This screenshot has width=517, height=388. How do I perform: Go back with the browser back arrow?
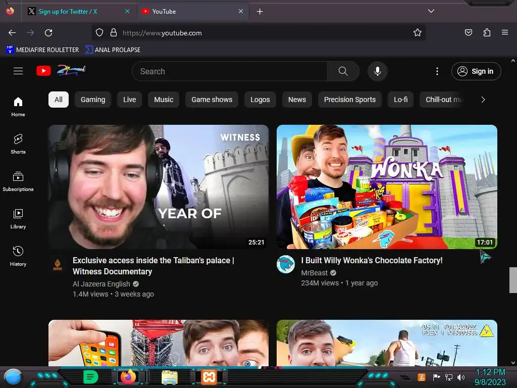(x=12, y=33)
